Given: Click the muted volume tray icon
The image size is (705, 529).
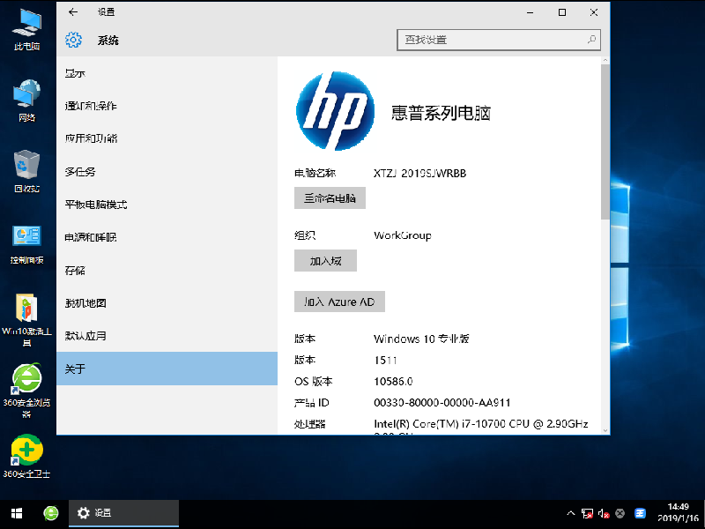Looking at the screenshot, I should click(604, 513).
